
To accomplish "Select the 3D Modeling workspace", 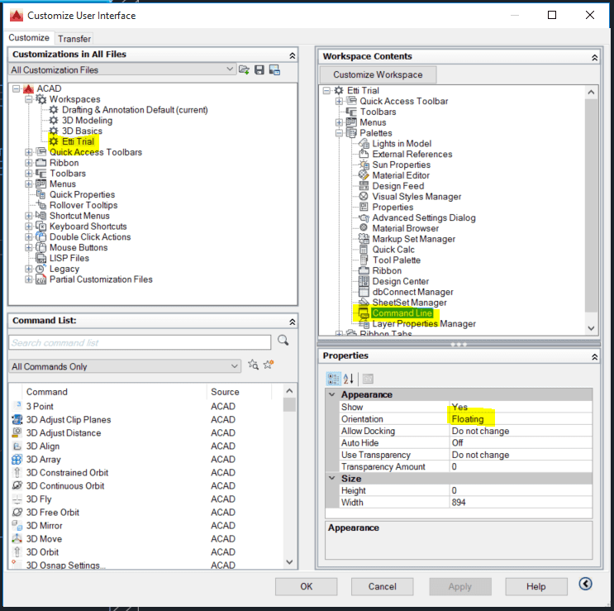I will click(87, 120).
